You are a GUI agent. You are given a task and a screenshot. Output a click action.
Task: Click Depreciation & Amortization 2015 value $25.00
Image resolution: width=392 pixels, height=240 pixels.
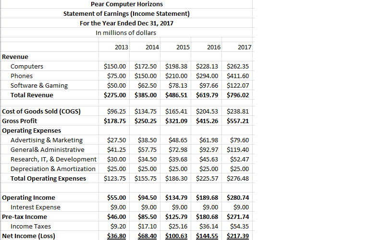(178, 169)
